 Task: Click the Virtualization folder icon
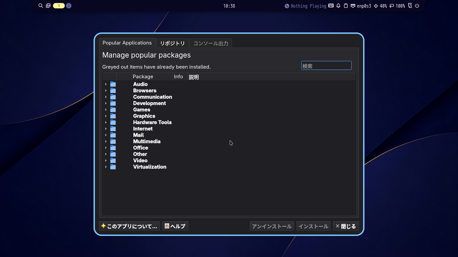click(x=113, y=167)
